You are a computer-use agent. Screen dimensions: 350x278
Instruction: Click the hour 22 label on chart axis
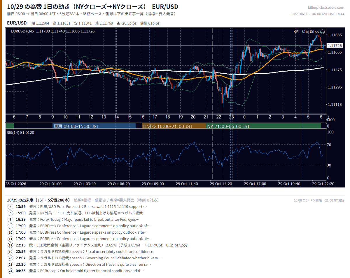(219, 117)
